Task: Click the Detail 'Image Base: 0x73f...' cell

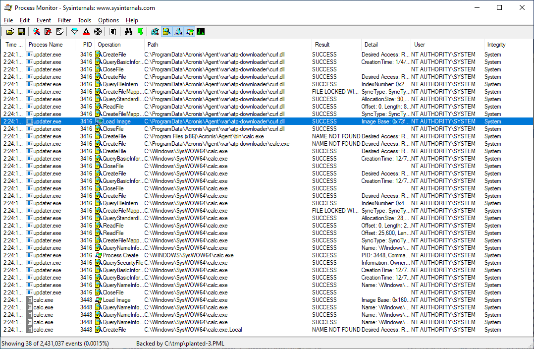Action: point(385,121)
